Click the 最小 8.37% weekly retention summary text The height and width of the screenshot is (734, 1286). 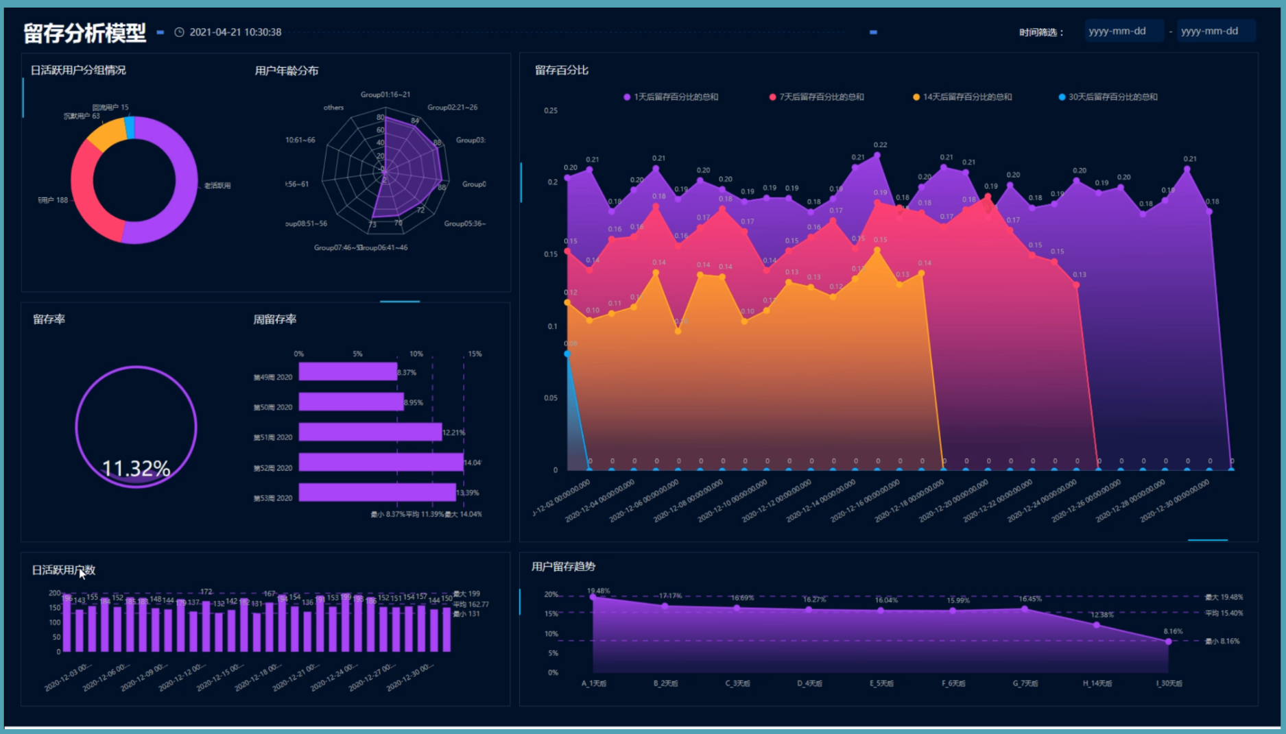(388, 514)
